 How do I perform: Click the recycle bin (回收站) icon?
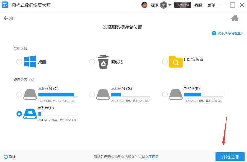(x=103, y=62)
